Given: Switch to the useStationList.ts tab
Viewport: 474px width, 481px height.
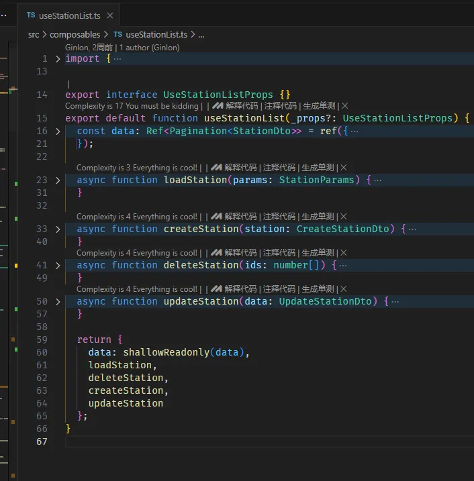Looking at the screenshot, I should point(69,15).
